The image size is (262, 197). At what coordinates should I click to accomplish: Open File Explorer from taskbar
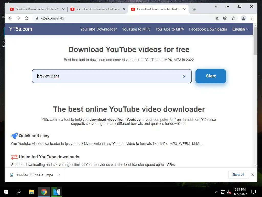tap(31, 192)
